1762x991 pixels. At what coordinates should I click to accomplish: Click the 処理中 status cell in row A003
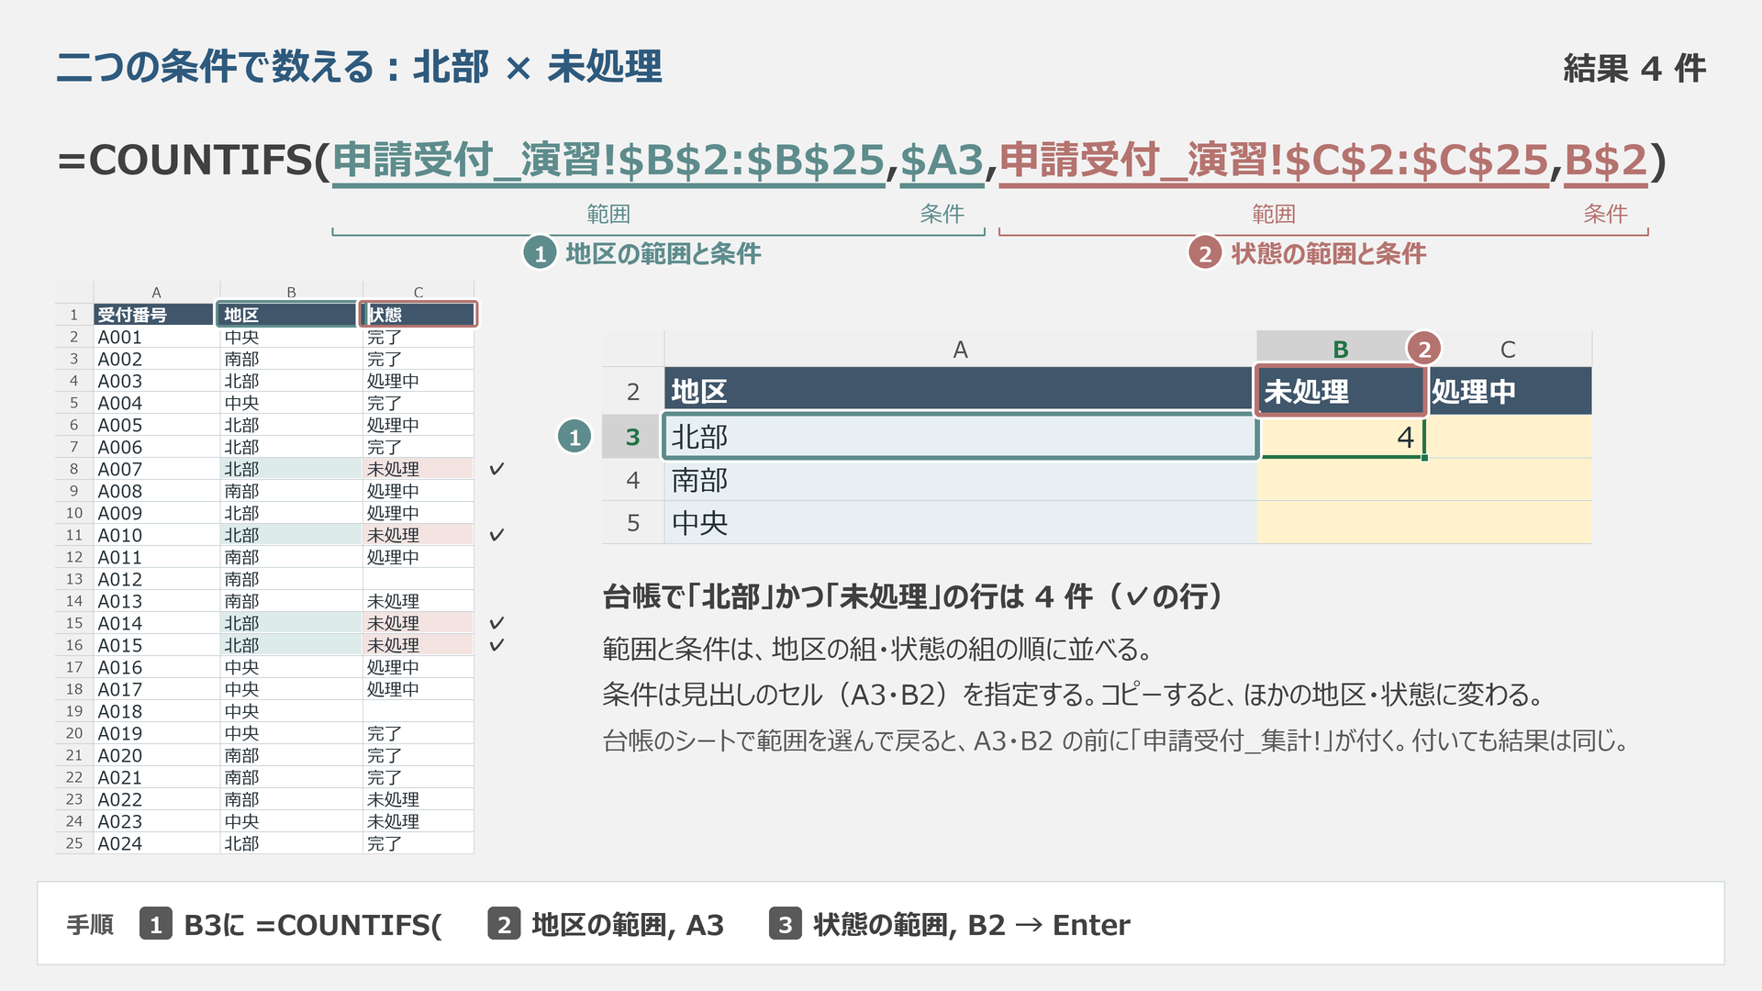[x=418, y=381]
